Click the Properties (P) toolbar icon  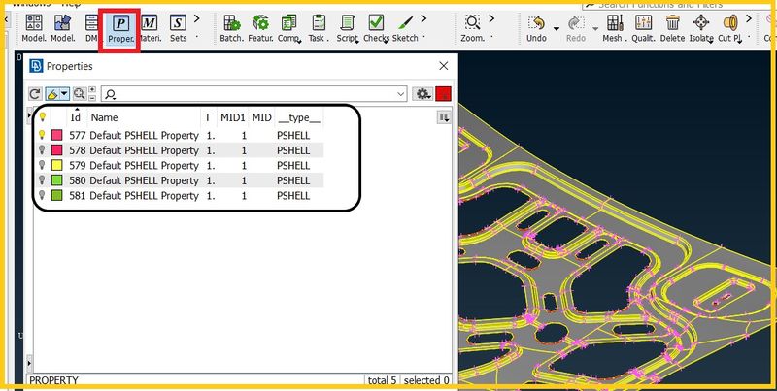(x=119, y=28)
